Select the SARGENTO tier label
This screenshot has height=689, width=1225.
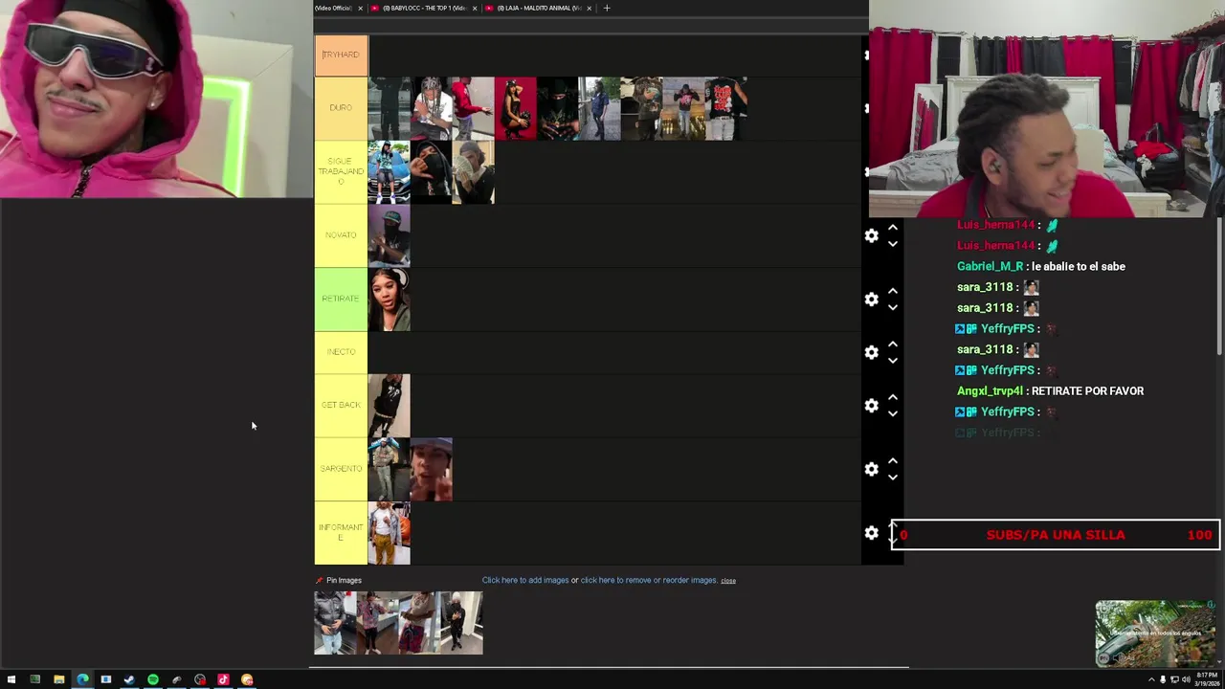[341, 469]
